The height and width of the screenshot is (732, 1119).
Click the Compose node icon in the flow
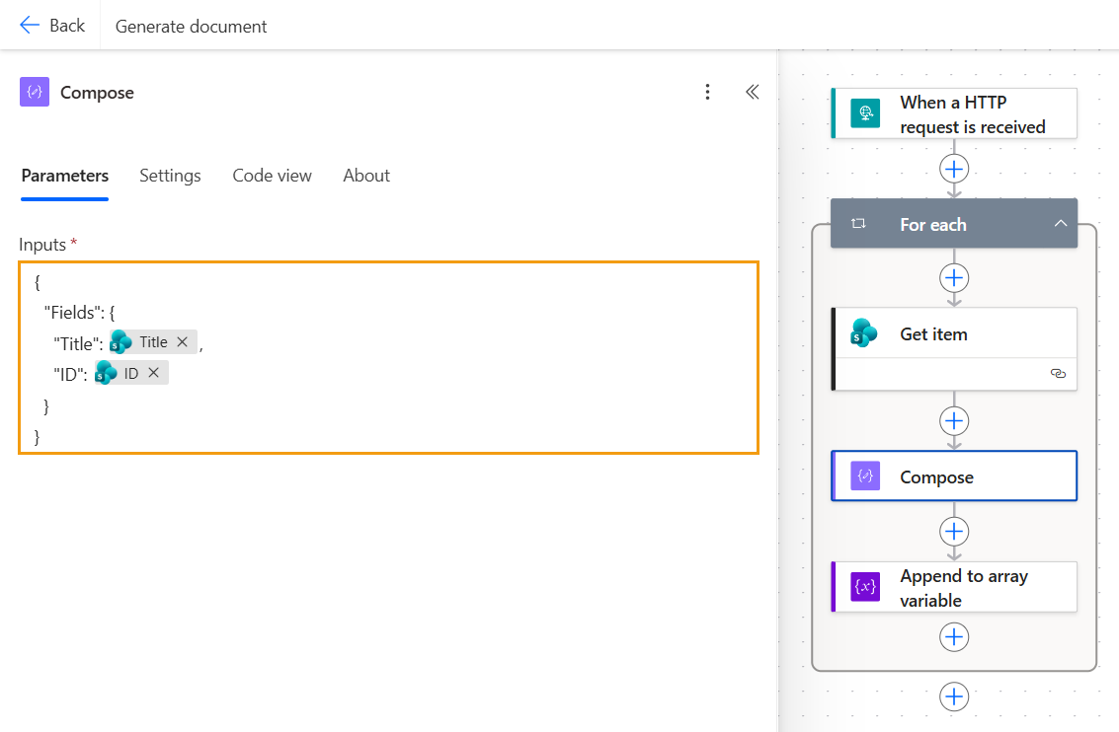coord(864,476)
